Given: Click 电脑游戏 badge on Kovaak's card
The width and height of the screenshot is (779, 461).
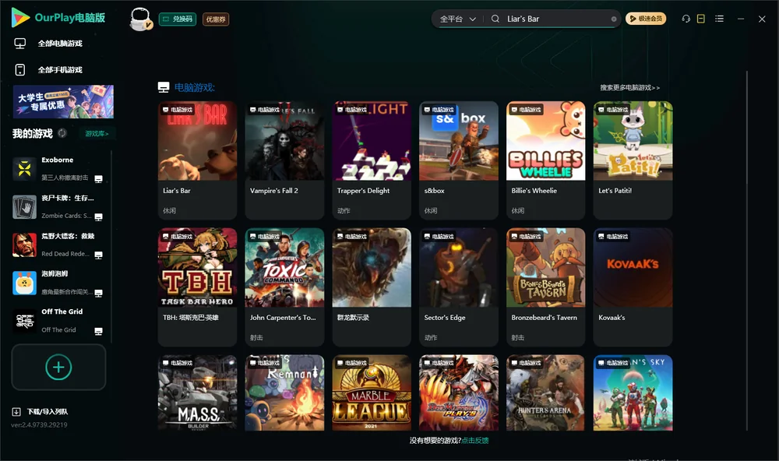Looking at the screenshot, I should (x=613, y=237).
